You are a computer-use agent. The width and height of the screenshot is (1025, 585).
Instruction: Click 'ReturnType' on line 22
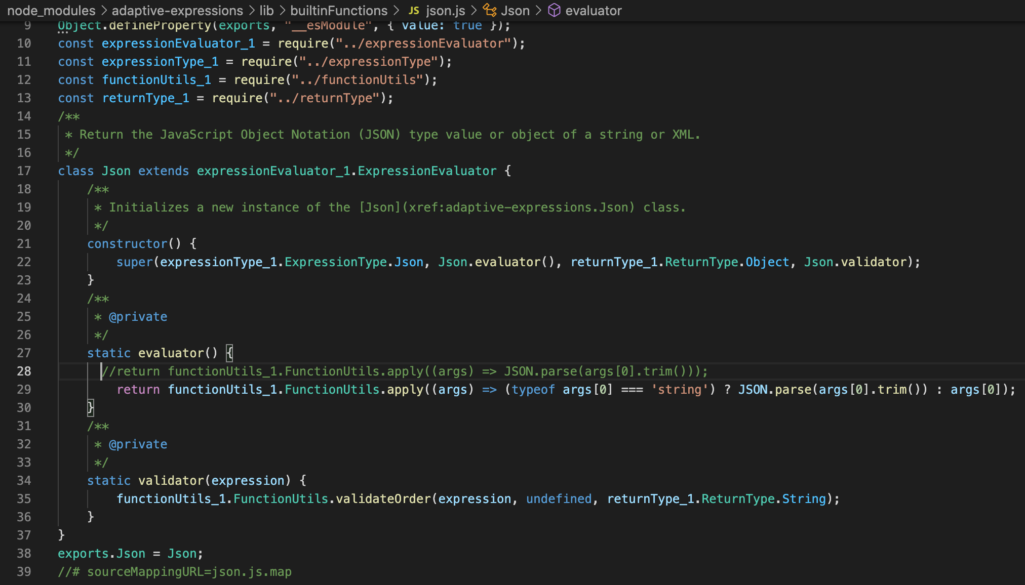pyautogui.click(x=701, y=262)
